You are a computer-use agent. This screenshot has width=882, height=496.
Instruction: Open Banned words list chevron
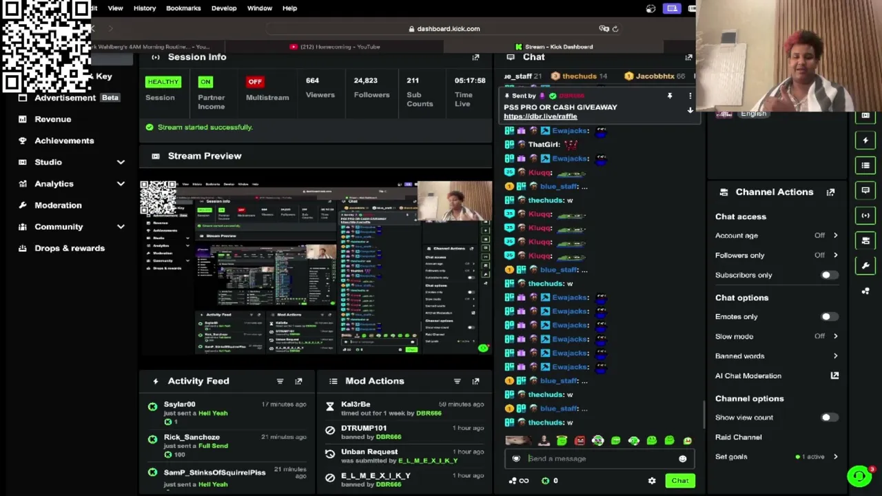pyautogui.click(x=835, y=356)
